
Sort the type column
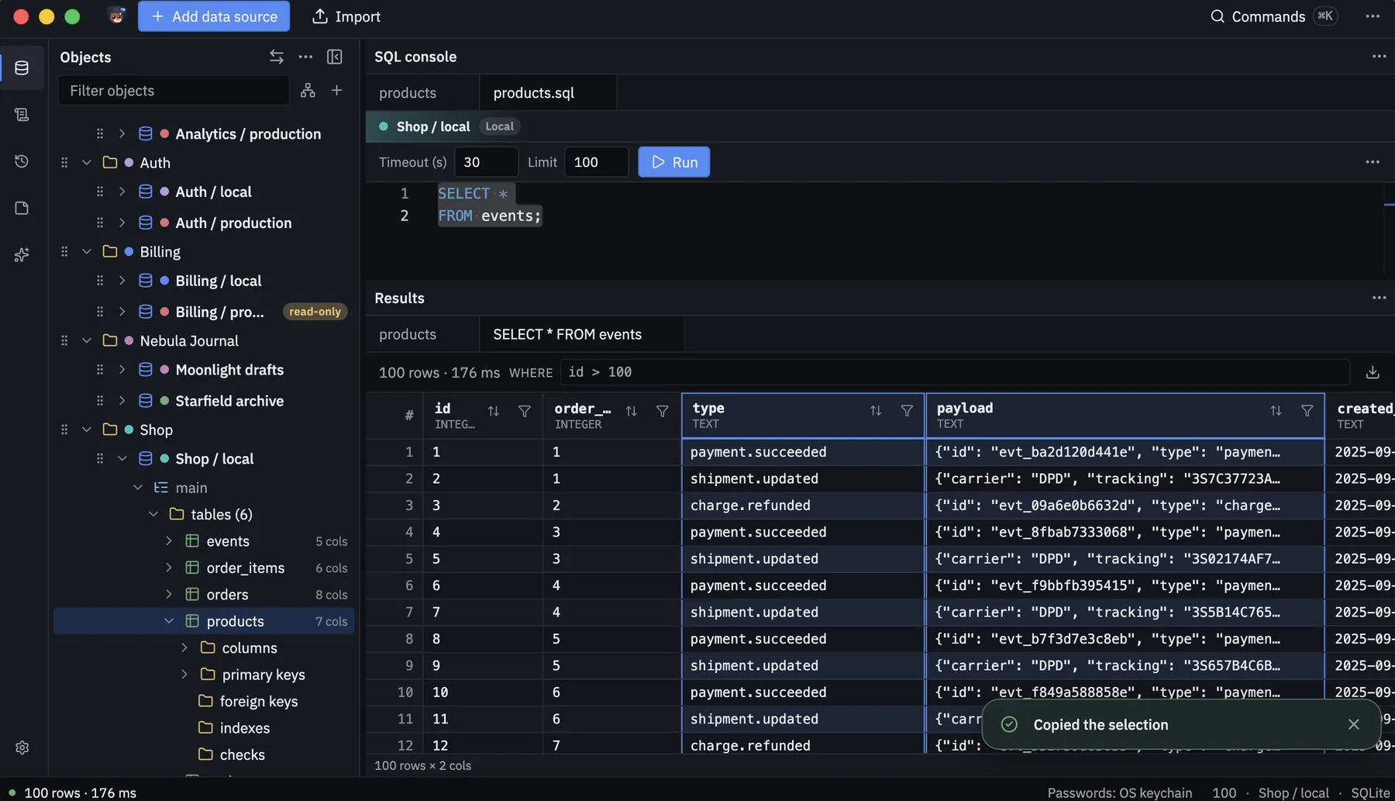click(876, 411)
